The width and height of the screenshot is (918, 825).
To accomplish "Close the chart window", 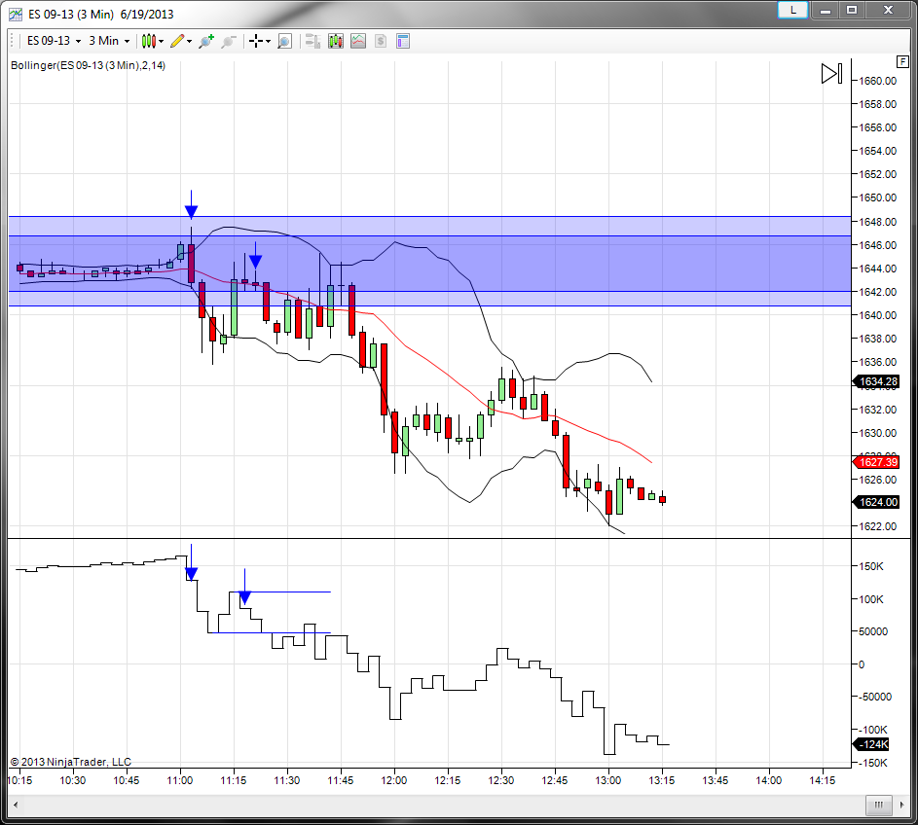I will [x=888, y=10].
